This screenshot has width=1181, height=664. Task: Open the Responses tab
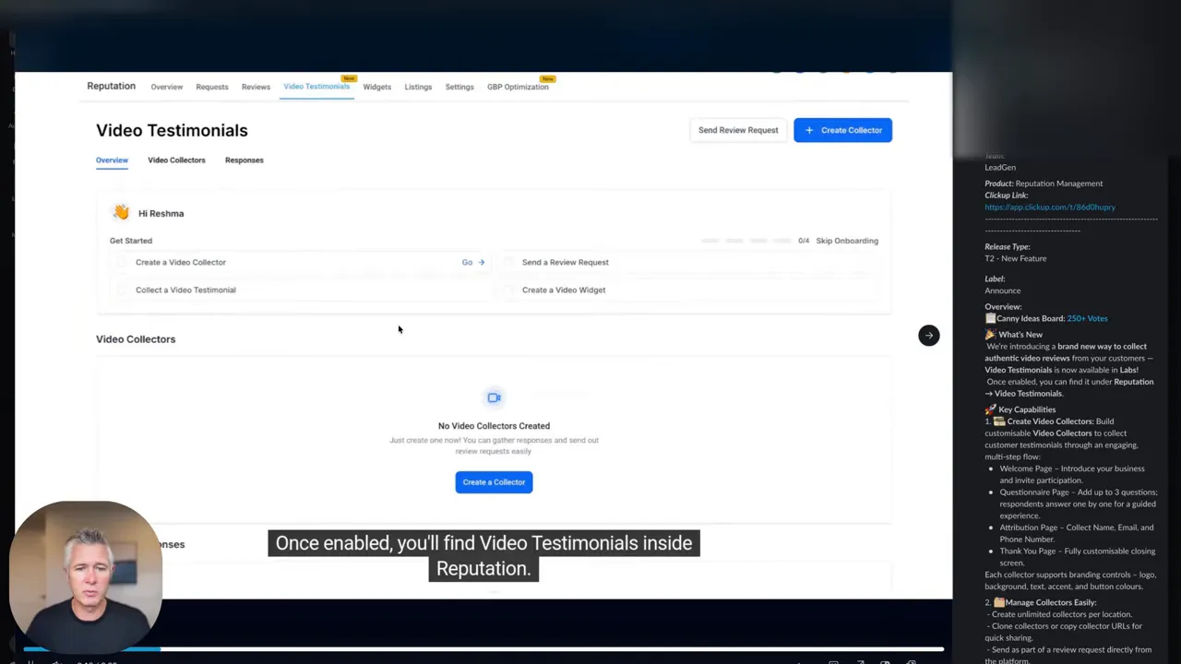pos(244,160)
